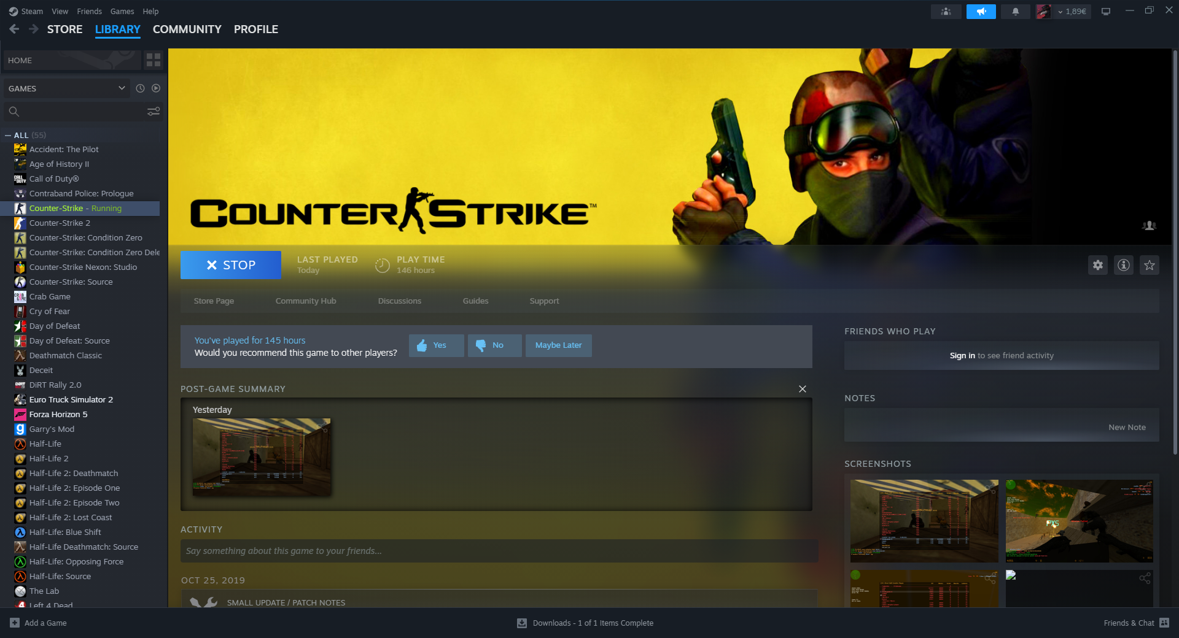This screenshot has height=638, width=1179.
Task: Open Yesterday's post-game summary screenshot
Action: [262, 457]
